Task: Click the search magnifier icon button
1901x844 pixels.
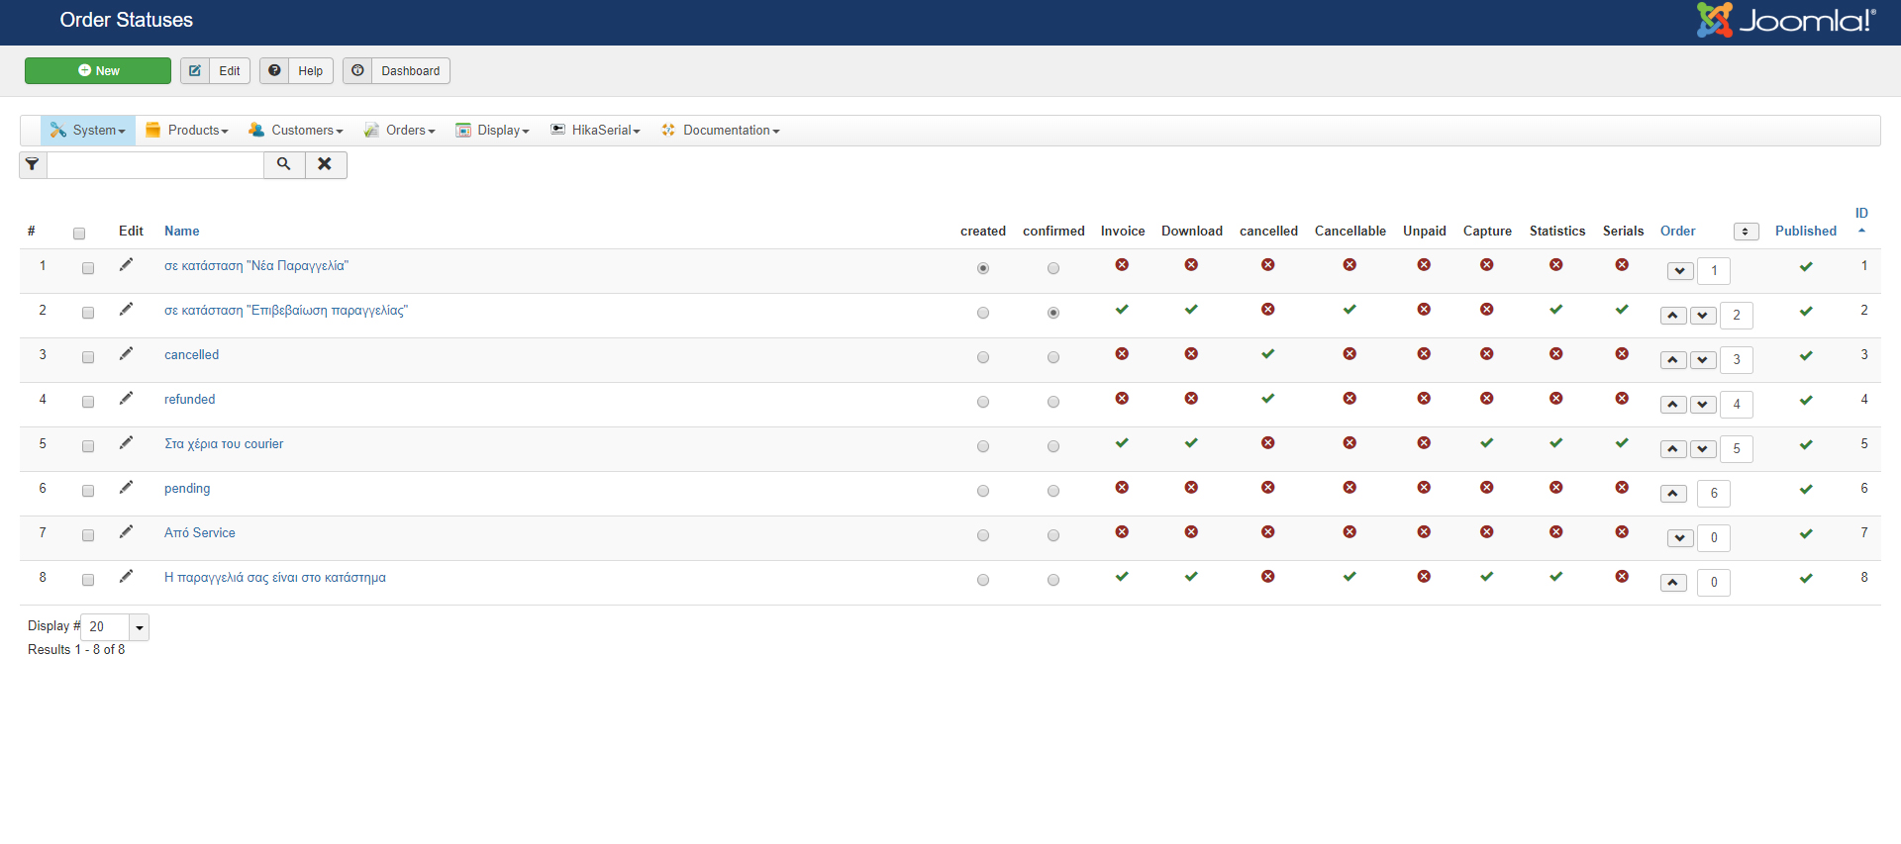Action: point(284,164)
